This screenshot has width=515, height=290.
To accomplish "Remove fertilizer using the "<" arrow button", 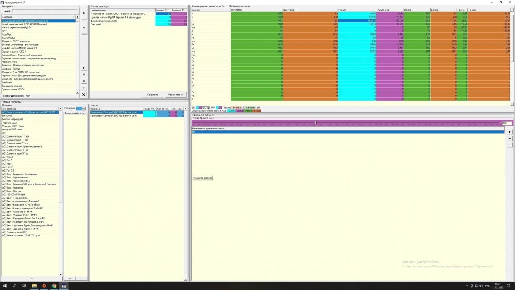I will [84, 28].
